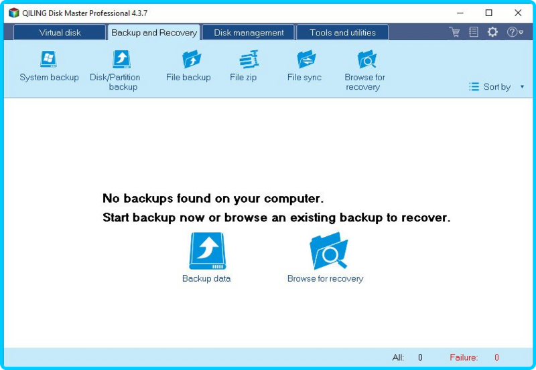Open the shopping cart purchase icon
Image resolution: width=536 pixels, height=370 pixels.
(455, 32)
